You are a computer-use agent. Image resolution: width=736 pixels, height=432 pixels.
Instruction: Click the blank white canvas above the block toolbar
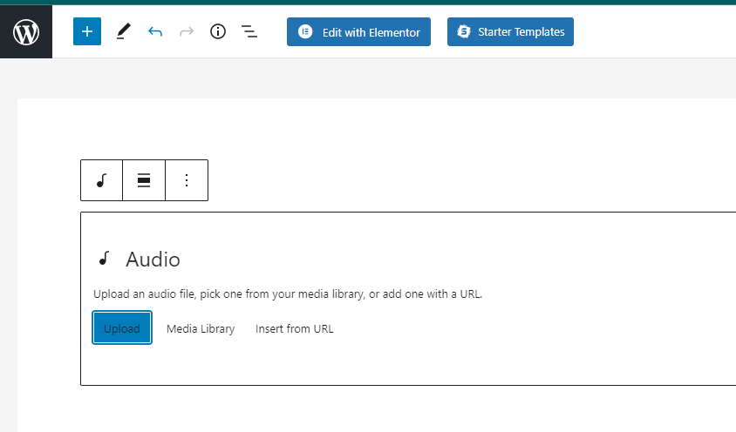point(376,129)
